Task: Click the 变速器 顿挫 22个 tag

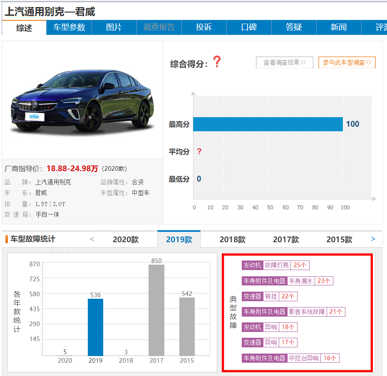Action: (x=270, y=296)
